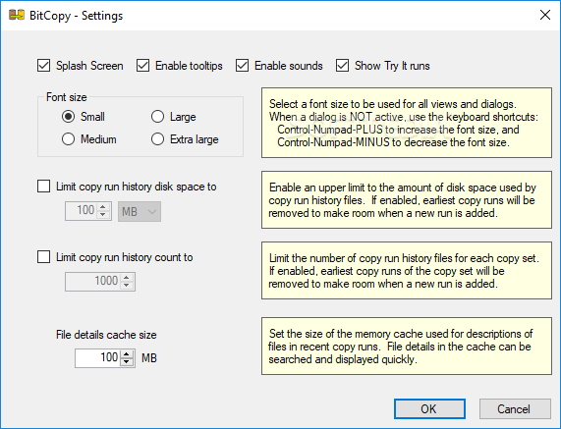The height and width of the screenshot is (429, 561).
Task: Choose the Medium font size option
Action: pos(68,139)
